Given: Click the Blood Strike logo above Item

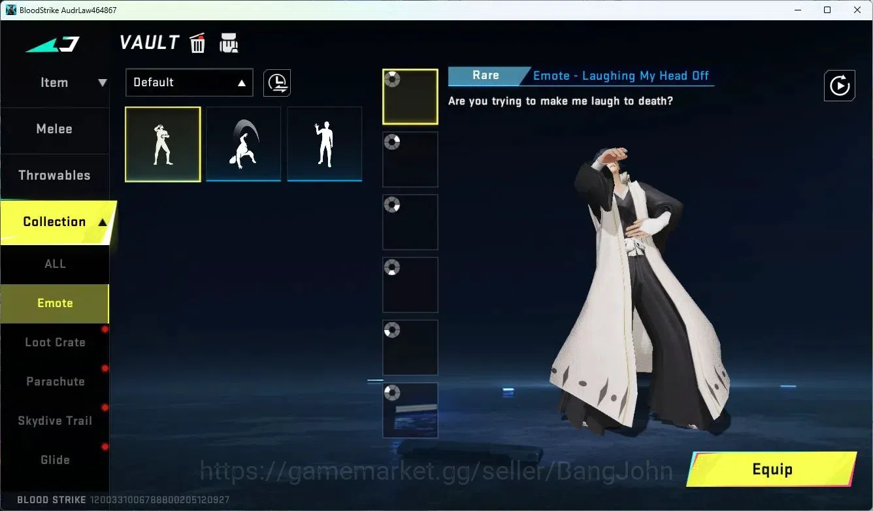Looking at the screenshot, I should point(52,45).
